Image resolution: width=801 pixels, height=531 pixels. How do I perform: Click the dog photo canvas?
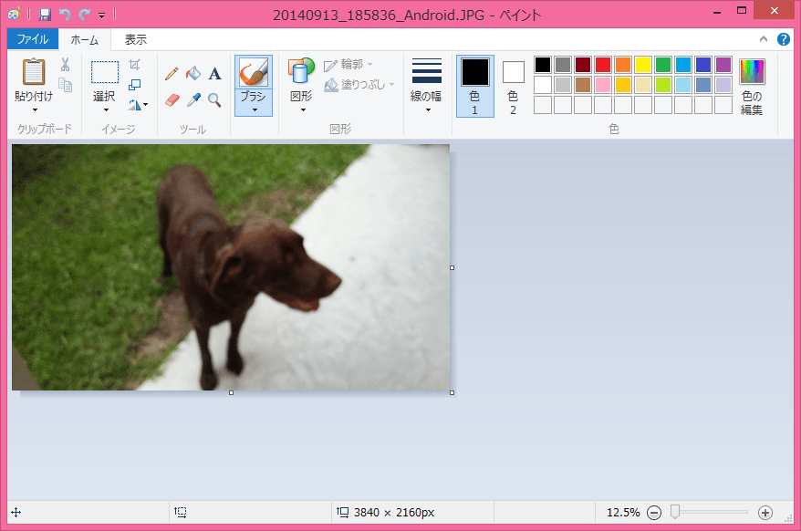pos(231,267)
